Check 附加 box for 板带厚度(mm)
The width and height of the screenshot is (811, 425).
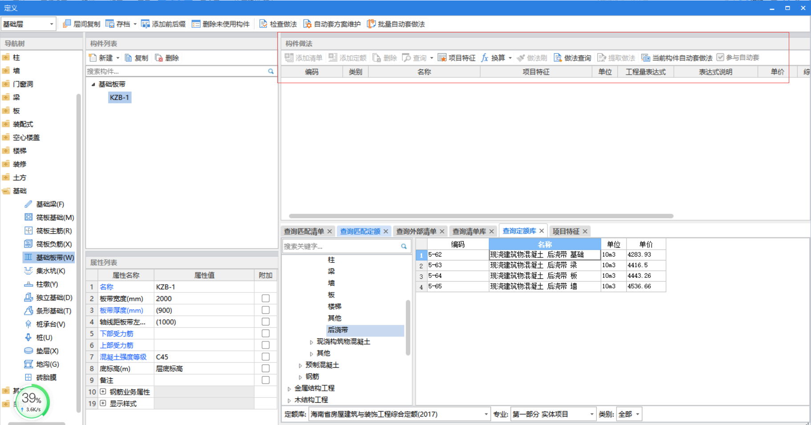pyautogui.click(x=266, y=310)
